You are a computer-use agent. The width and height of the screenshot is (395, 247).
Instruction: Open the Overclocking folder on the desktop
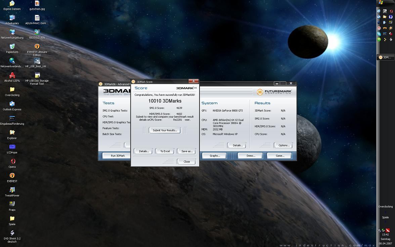click(12, 91)
